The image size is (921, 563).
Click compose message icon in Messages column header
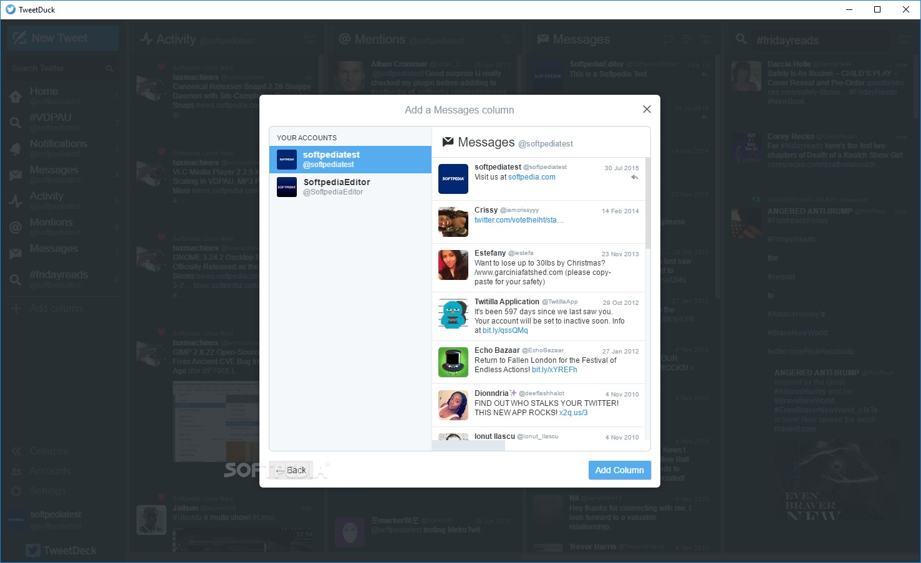(687, 39)
